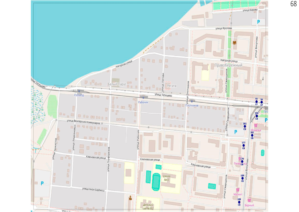The height and width of the screenshot is (212, 299).
Task: Select the Магнит shopping cart icon
Action: point(238,189)
